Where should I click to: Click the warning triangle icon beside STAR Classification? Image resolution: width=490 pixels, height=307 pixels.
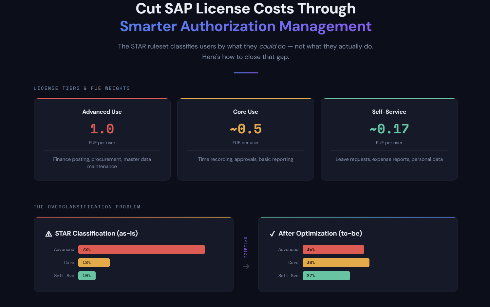[x=48, y=233]
